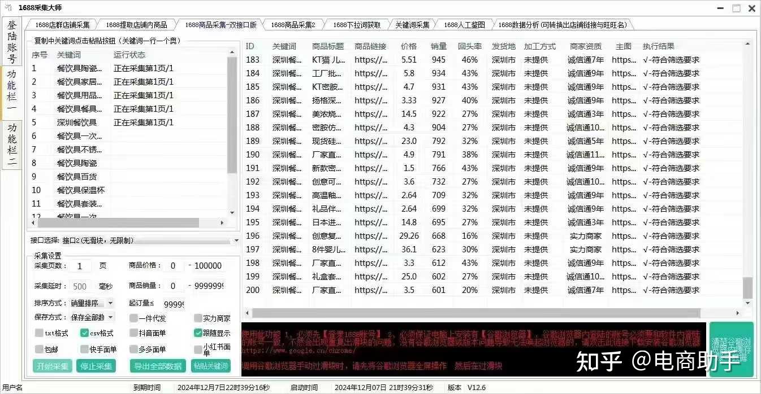
Task: Click the keyword list scroll-down arrow
Action: pyautogui.click(x=232, y=212)
